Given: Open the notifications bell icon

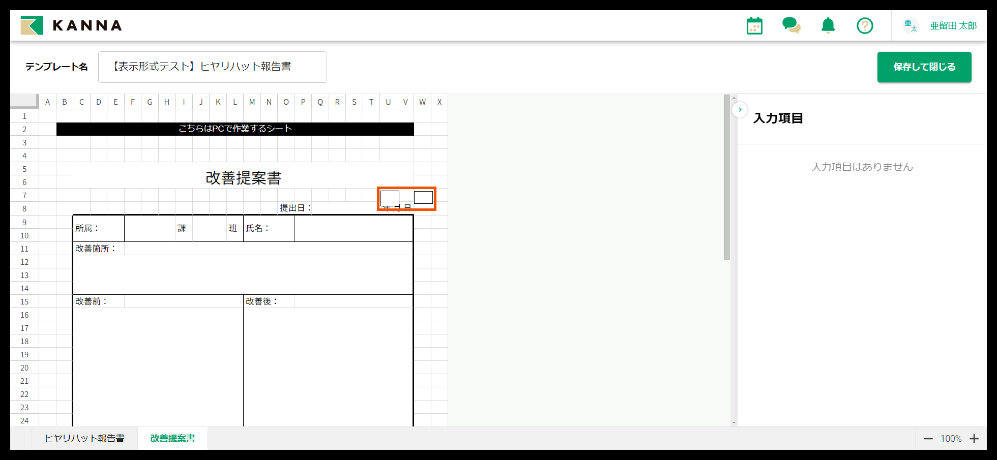Looking at the screenshot, I should coord(828,25).
